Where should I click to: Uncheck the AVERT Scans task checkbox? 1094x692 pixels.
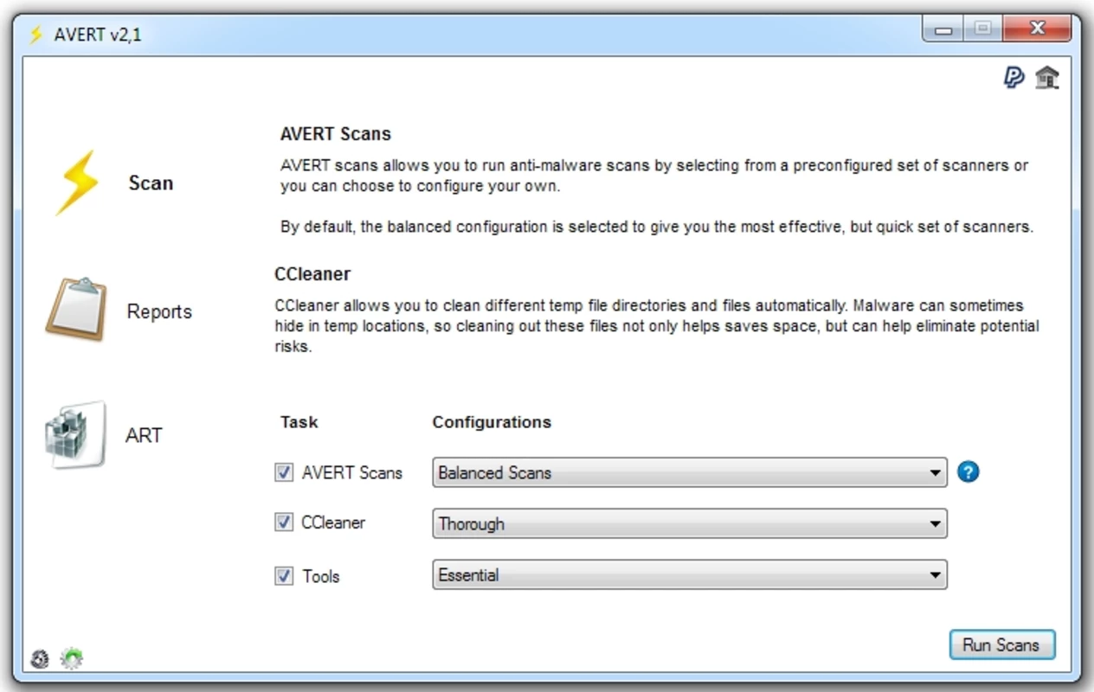coord(284,472)
